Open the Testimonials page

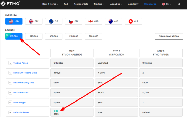coord(81,4)
